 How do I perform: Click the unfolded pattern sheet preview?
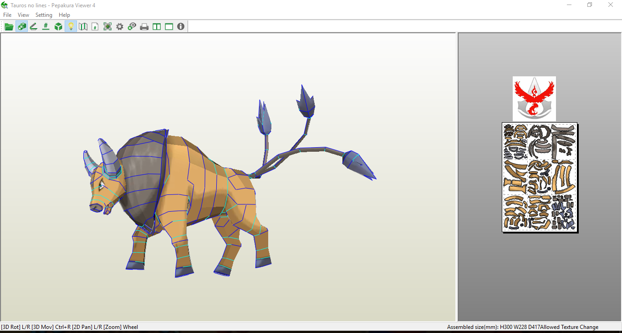[540, 177]
